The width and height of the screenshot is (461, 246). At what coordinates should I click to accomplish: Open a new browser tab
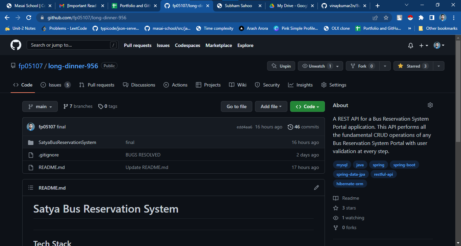click(378, 6)
